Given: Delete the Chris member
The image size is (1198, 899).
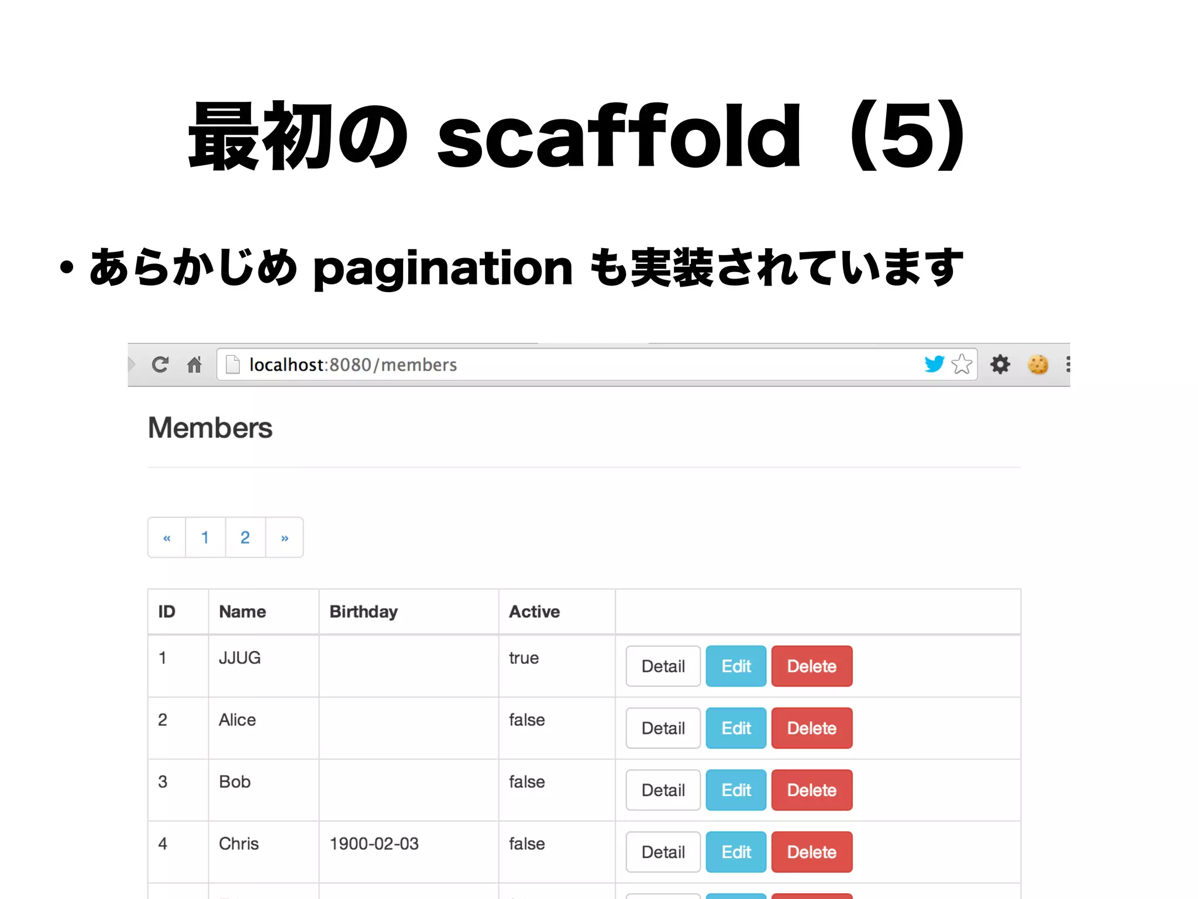Looking at the screenshot, I should tap(812, 852).
